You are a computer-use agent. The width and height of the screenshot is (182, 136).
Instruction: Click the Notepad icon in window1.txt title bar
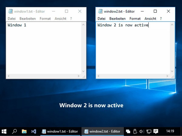(x=11, y=11)
